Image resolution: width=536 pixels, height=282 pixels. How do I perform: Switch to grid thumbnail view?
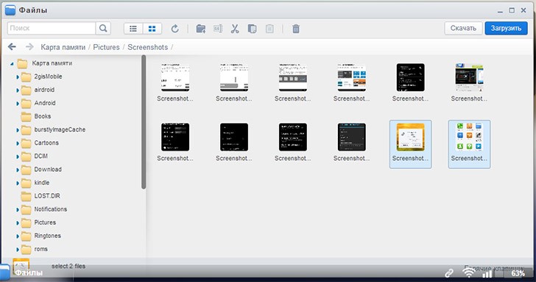coord(152,29)
